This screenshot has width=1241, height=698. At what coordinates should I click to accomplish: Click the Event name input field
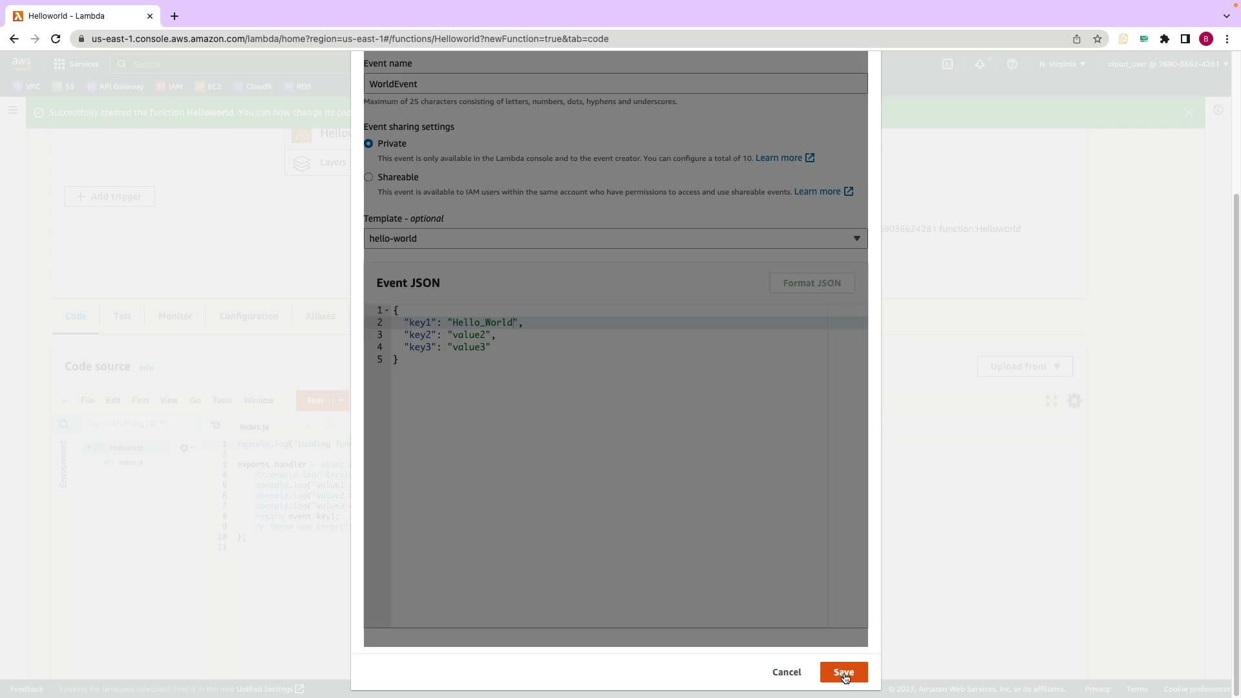click(x=615, y=84)
